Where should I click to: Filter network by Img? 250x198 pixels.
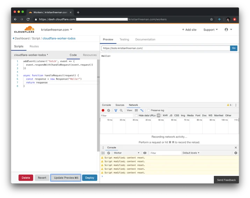tap(183, 115)
